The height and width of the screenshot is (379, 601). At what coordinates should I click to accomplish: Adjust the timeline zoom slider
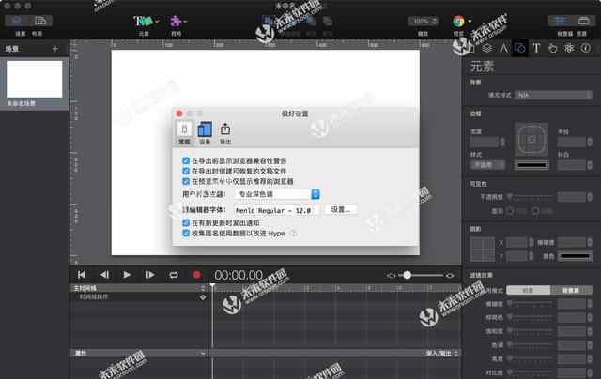(407, 275)
